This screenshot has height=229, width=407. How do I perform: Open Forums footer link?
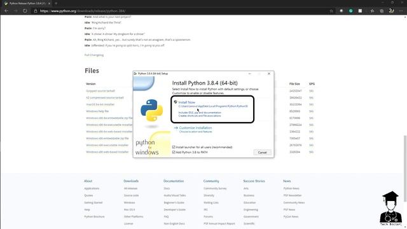(x=208, y=216)
